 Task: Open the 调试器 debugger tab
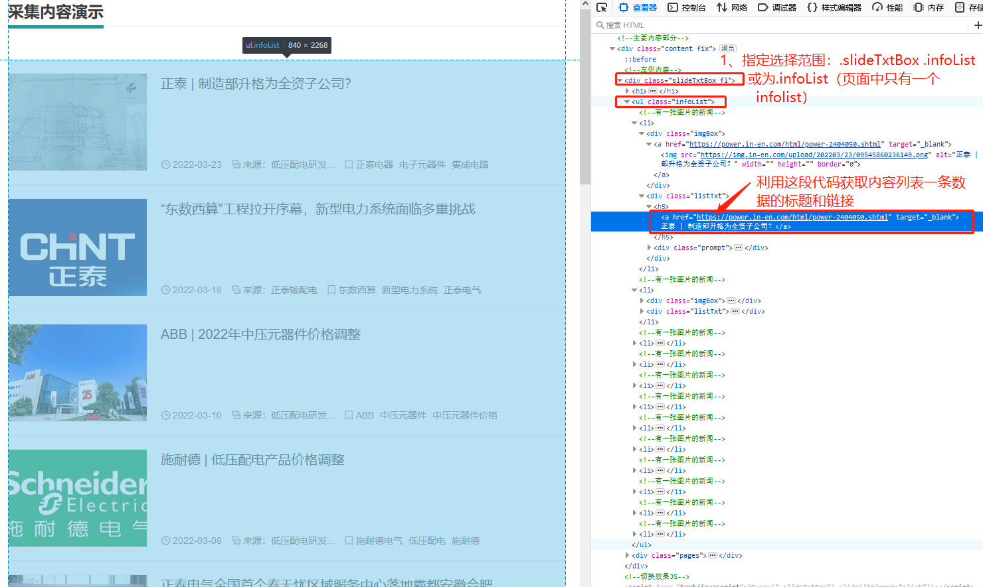click(777, 7)
